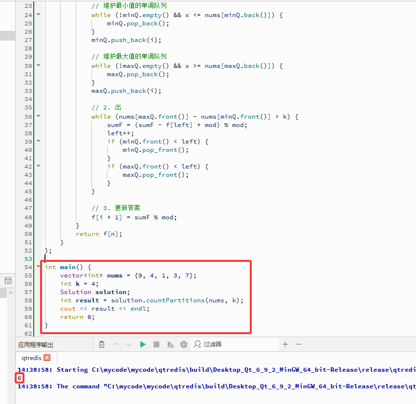Attach debugger to the running application icon
Image resolution: width=416 pixels, height=404 pixels.
click(170, 344)
